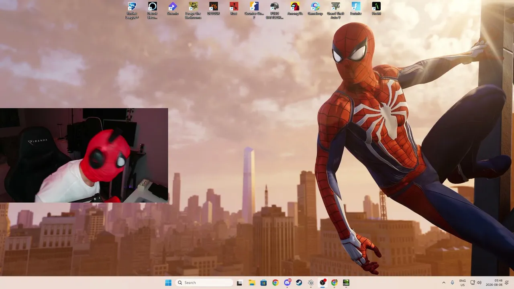The height and width of the screenshot is (289, 514).
Task: Select the Rocket League desktop shortcut
Action: click(132, 10)
